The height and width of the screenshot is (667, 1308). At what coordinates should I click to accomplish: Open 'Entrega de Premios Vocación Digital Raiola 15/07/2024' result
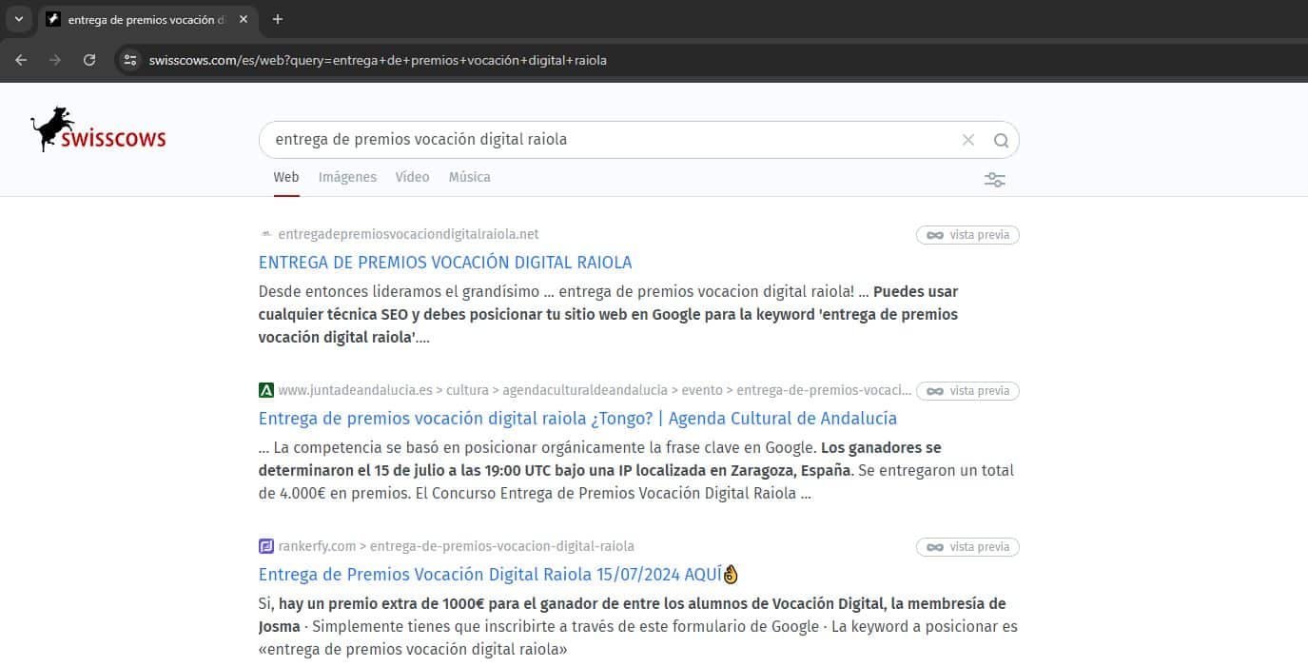click(498, 574)
